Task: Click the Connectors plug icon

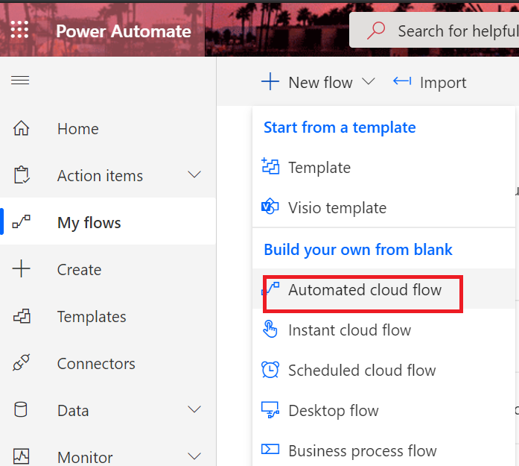Action: [x=22, y=364]
